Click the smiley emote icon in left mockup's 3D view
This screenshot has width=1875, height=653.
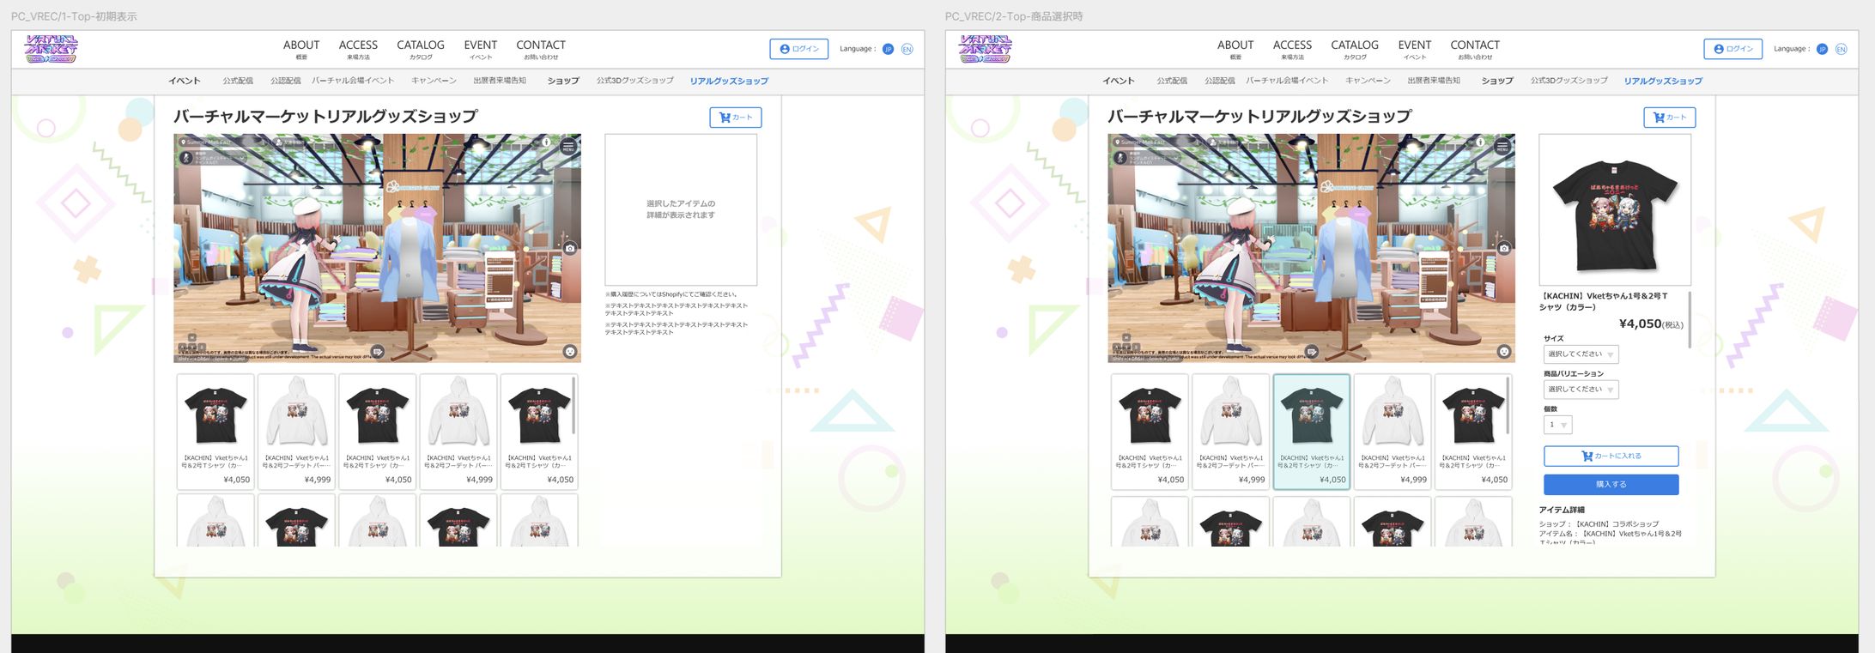point(570,352)
